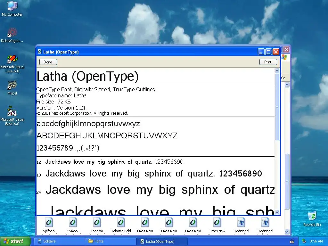Select the Symbol font file in Fonts window

tap(73, 225)
